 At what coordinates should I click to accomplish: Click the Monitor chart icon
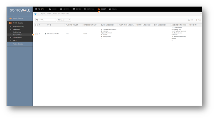(x=61, y=9)
